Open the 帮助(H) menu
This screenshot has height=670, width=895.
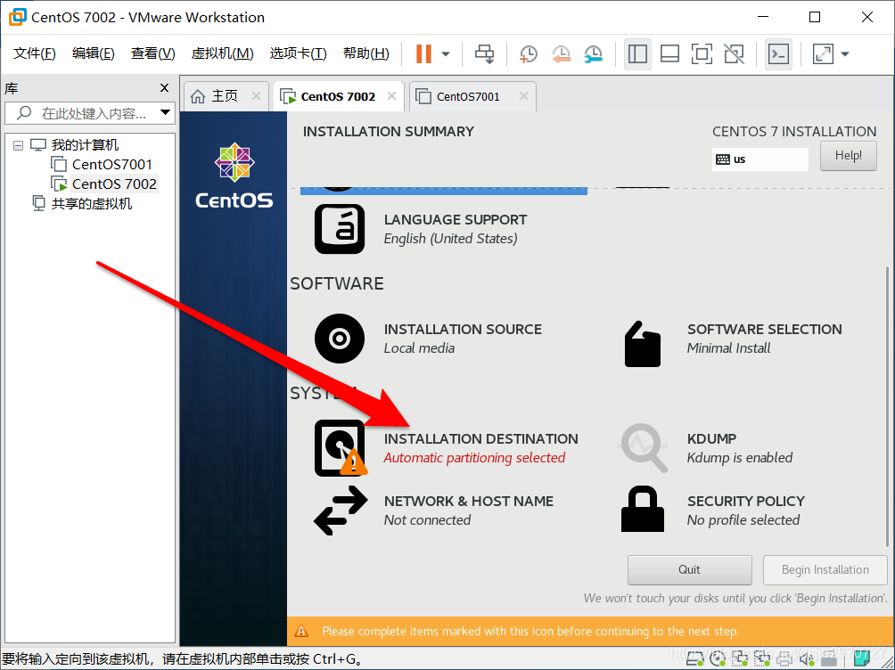pos(365,53)
